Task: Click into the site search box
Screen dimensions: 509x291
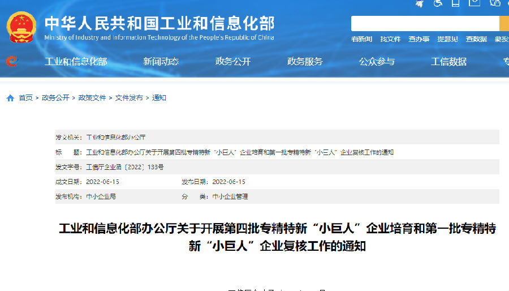Action: point(424,23)
